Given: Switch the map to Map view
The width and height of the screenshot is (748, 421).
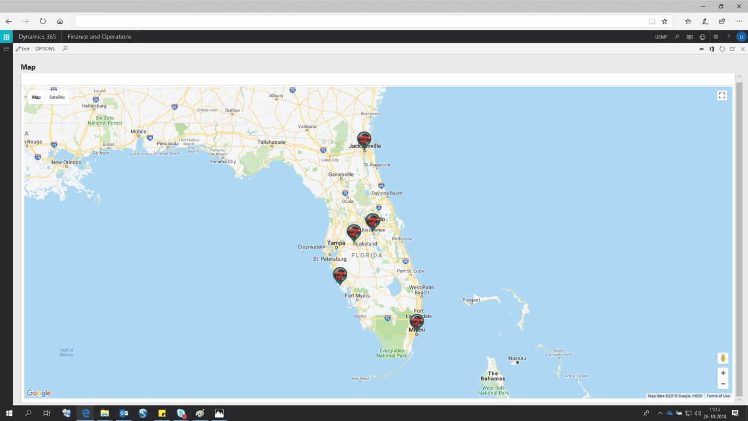Looking at the screenshot, I should [x=36, y=97].
